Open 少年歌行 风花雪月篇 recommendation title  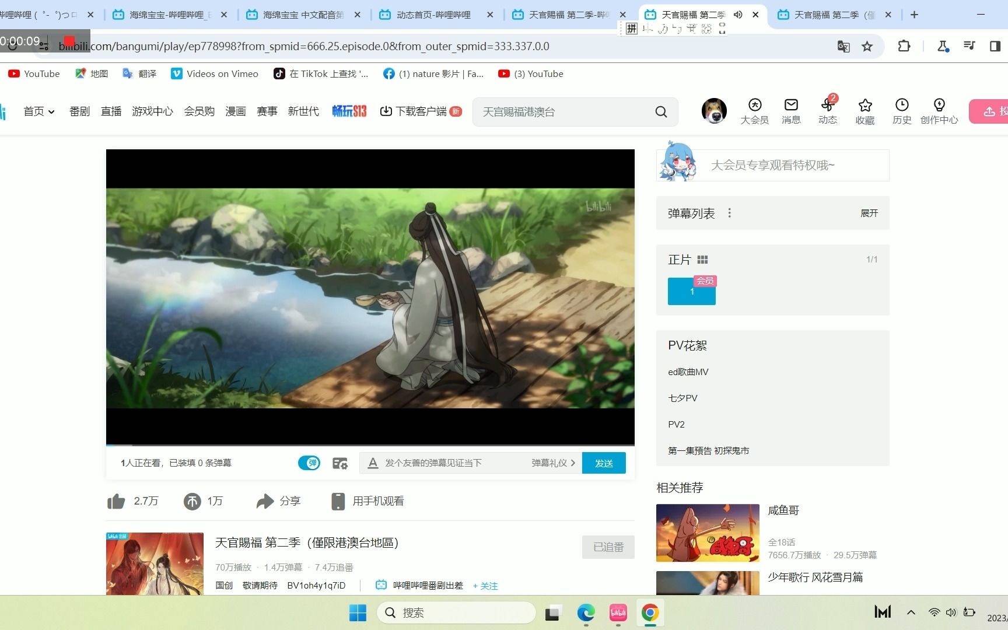pos(815,577)
